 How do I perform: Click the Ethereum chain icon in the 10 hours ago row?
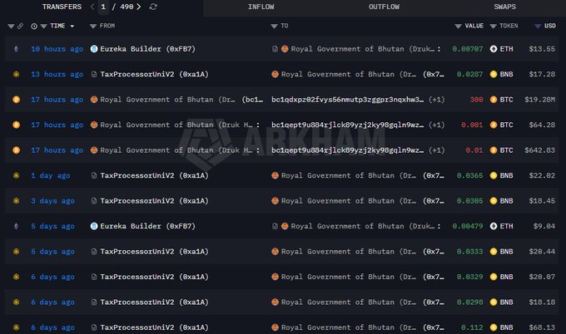tap(16, 49)
